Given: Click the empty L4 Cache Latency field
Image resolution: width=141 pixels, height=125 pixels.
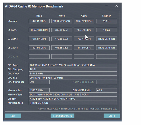Looking at the screenshot, I should 106,57.
